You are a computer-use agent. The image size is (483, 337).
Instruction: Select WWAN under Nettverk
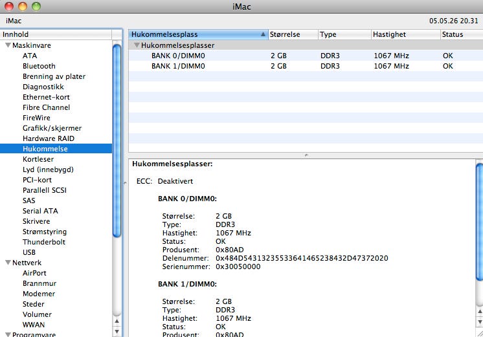coord(34,325)
